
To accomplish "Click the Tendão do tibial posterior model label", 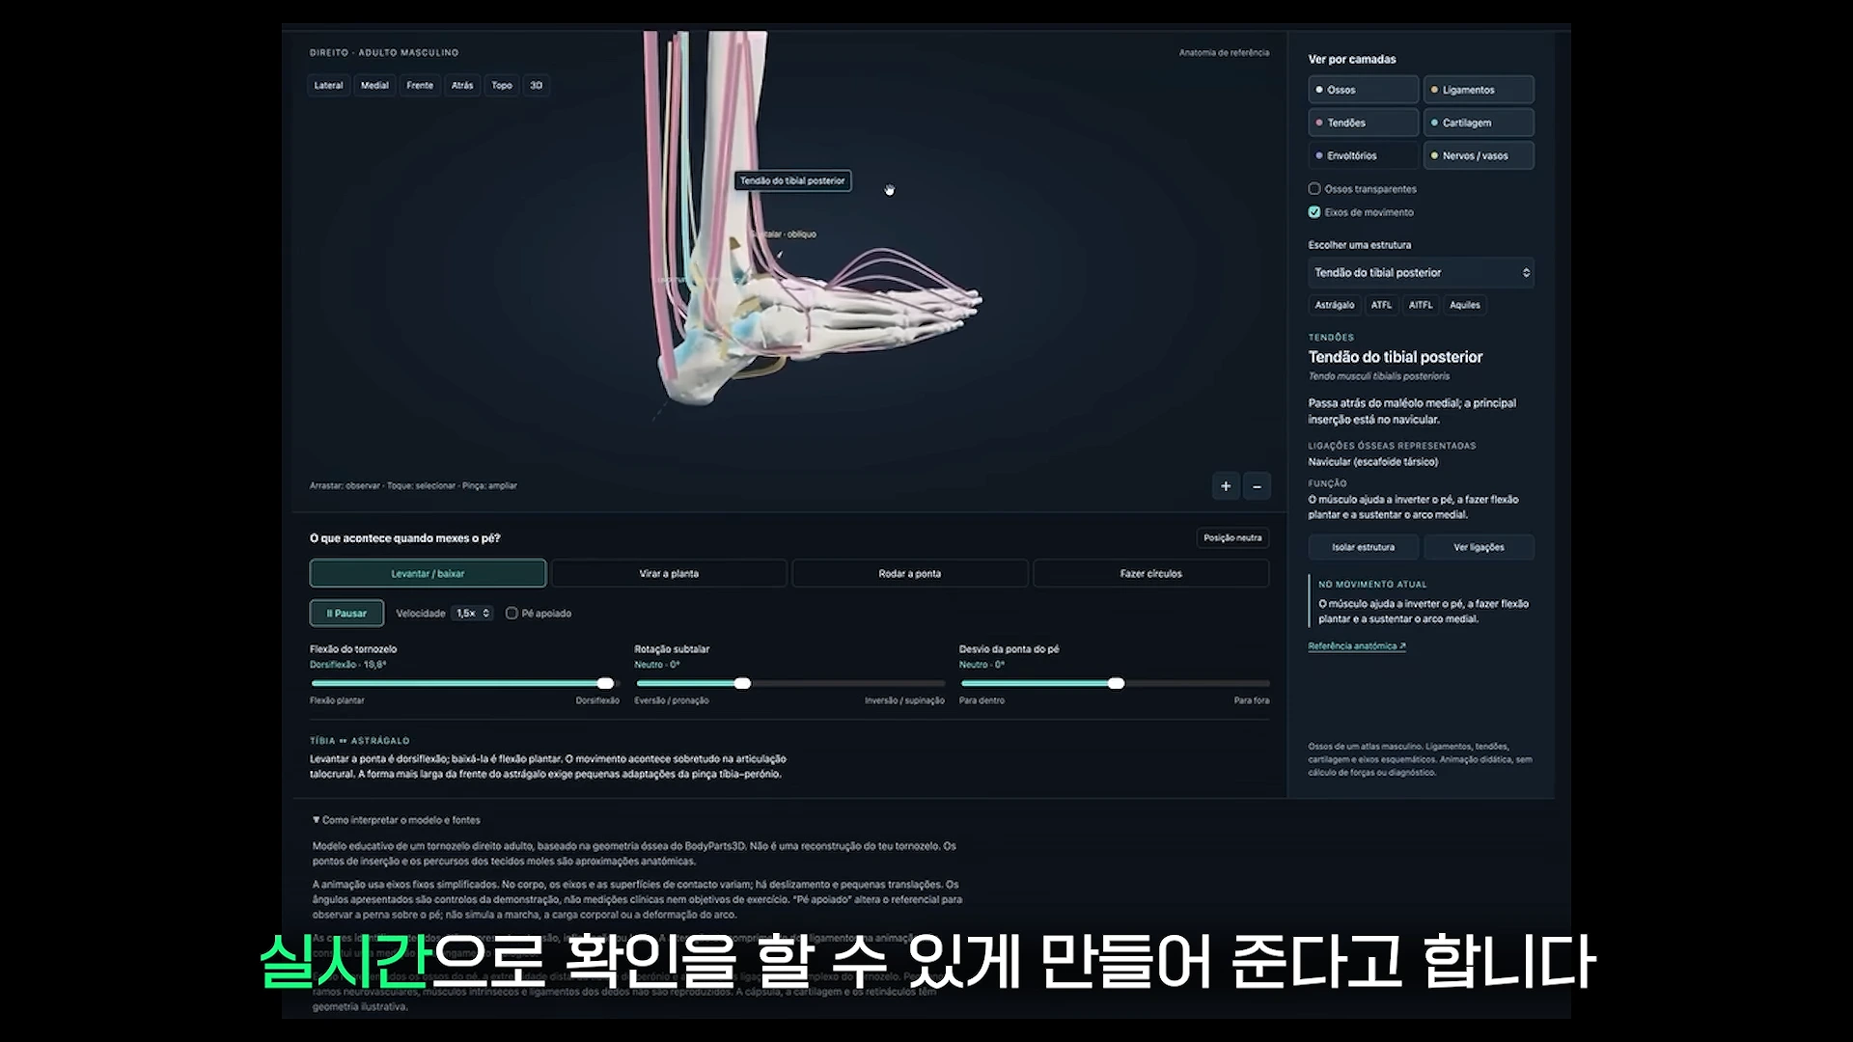I will [792, 180].
